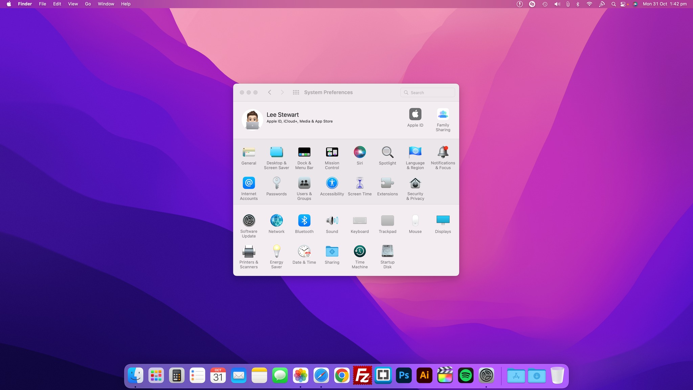Open Family Sharing settings
This screenshot has width=693, height=390.
(x=443, y=120)
